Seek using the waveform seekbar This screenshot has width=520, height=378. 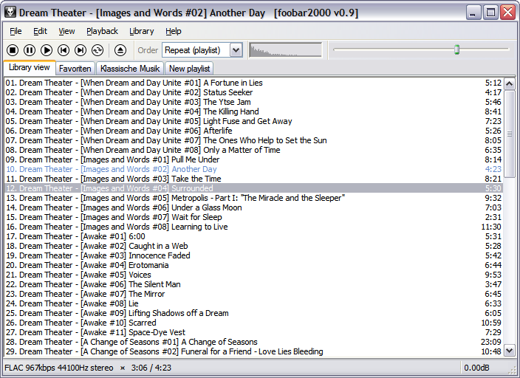click(286, 50)
